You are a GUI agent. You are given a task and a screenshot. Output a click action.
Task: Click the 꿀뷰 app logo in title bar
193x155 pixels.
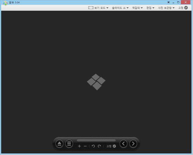click(x=5, y=3)
